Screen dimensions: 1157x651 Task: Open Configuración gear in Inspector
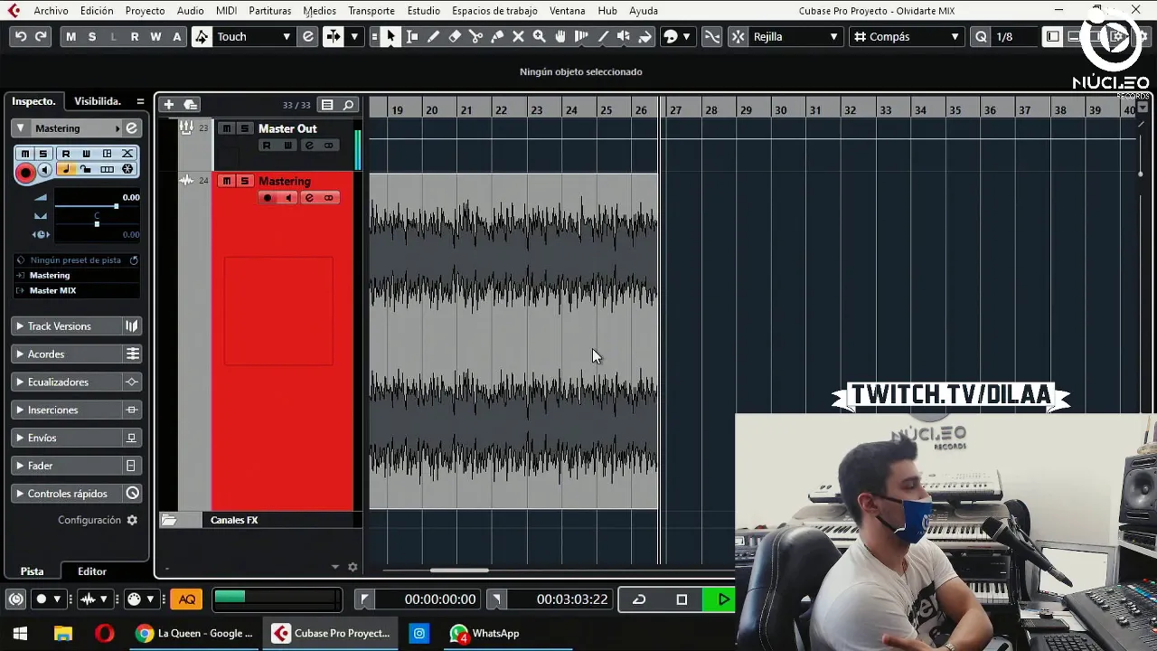coord(132,520)
